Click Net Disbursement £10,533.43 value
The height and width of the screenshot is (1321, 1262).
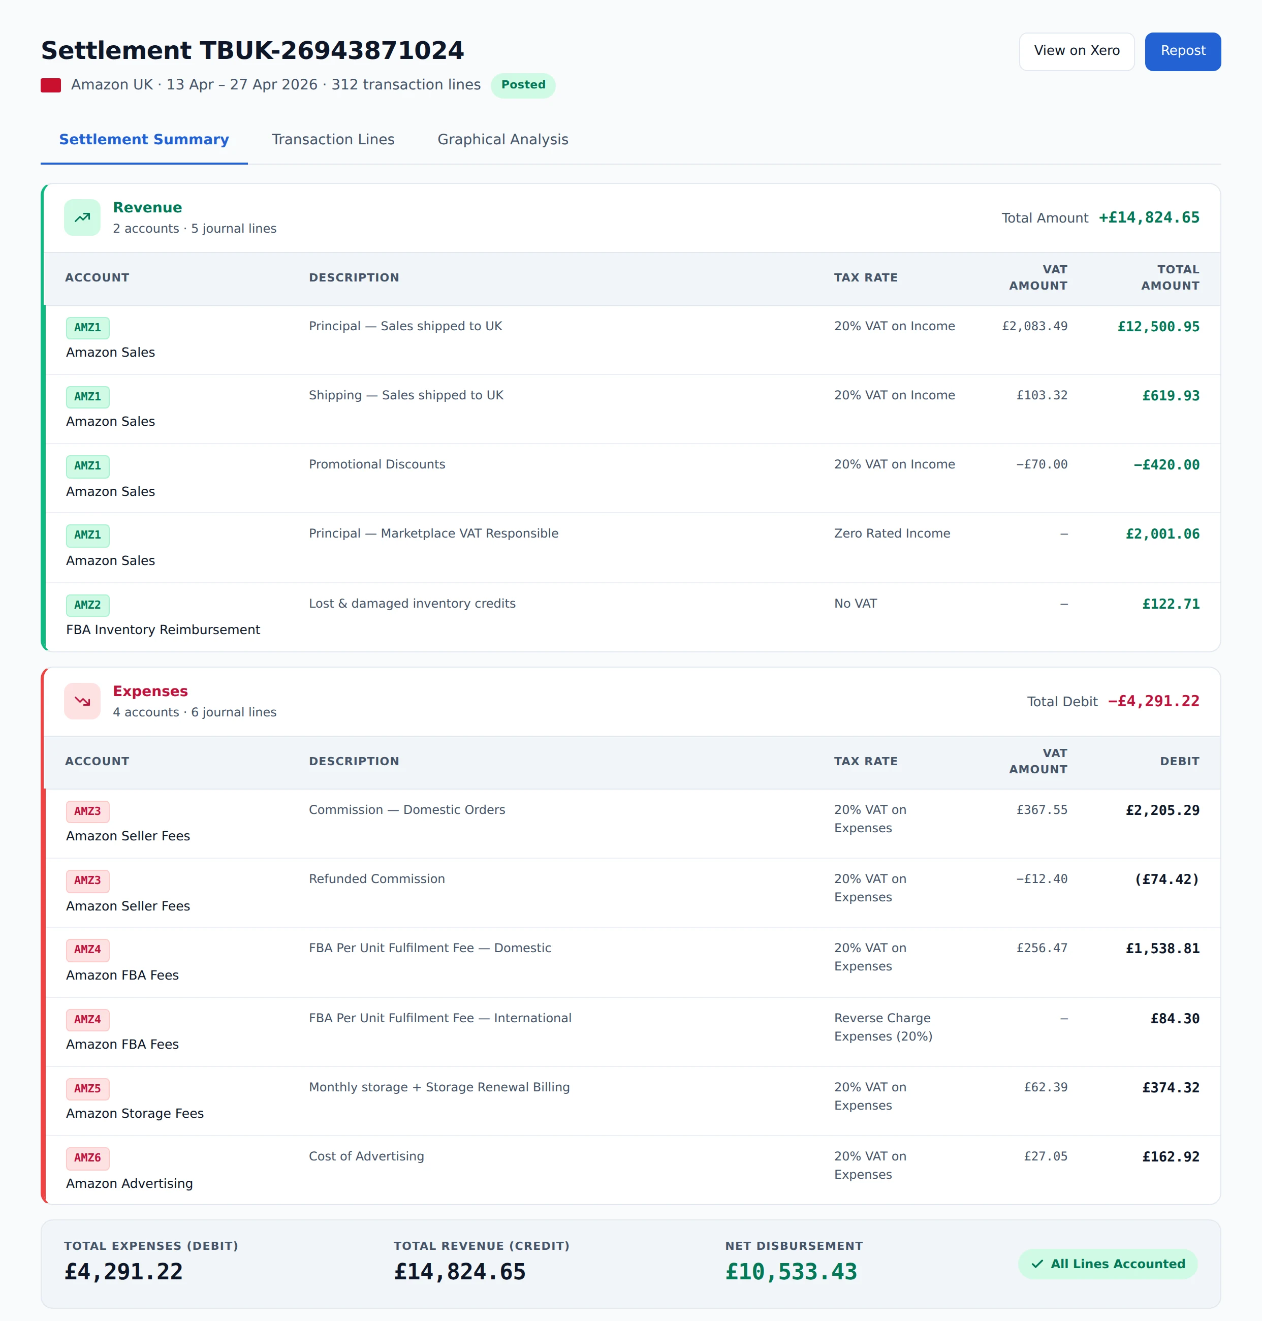click(x=791, y=1272)
